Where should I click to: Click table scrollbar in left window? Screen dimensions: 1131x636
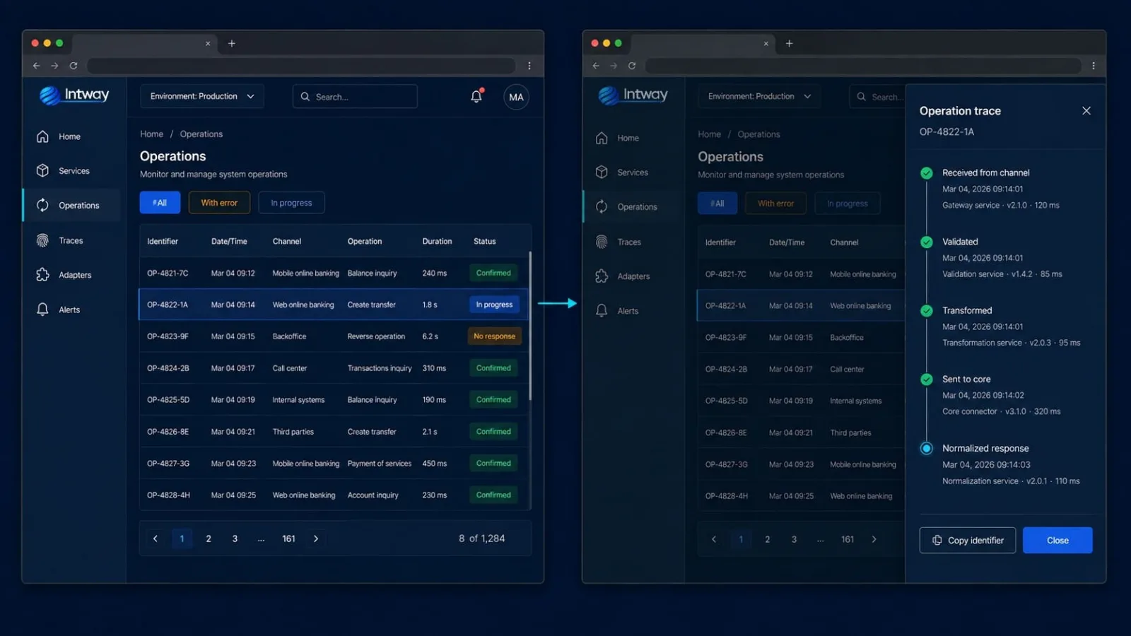coord(530,326)
